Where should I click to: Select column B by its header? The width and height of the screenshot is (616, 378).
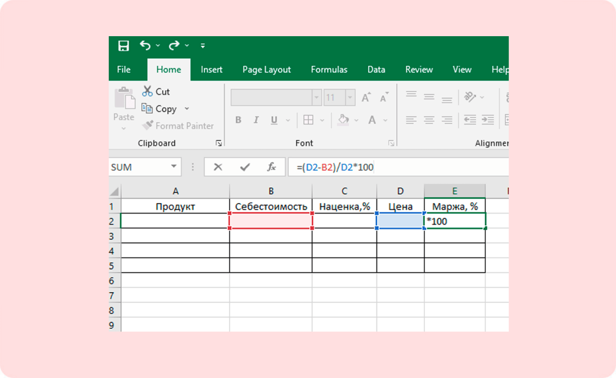(x=271, y=191)
